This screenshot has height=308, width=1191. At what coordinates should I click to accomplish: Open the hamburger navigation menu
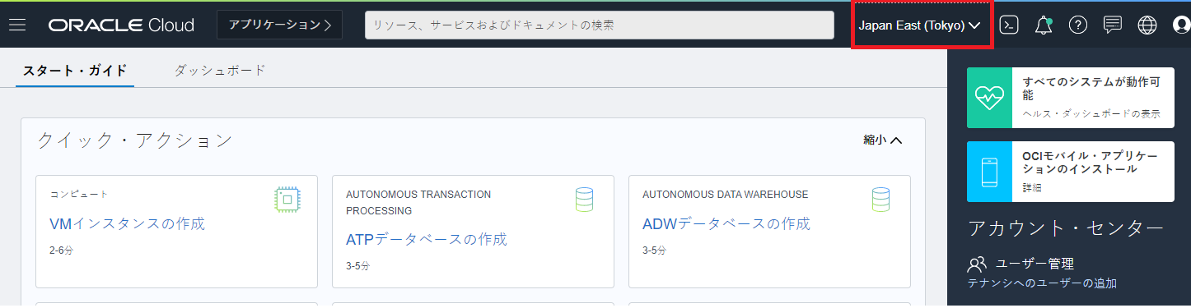click(17, 25)
